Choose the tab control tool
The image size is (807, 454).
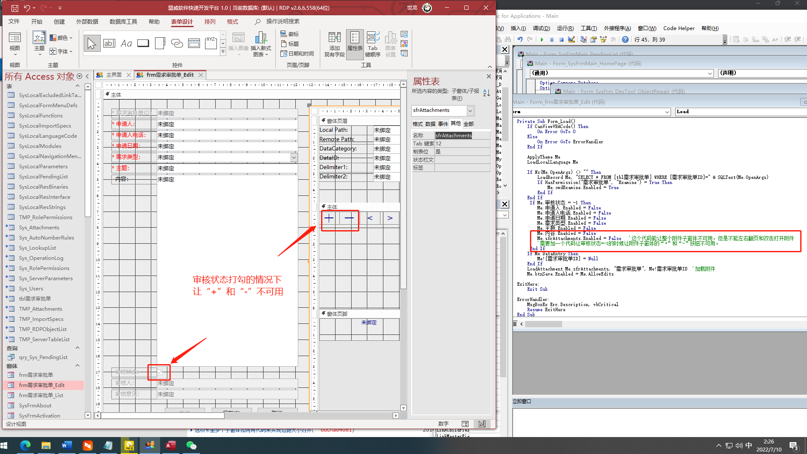pyautogui.click(x=160, y=43)
